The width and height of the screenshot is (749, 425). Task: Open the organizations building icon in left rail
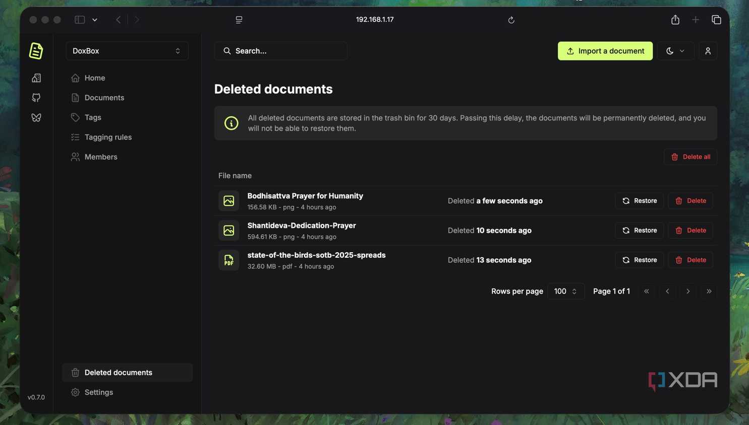[x=36, y=78]
